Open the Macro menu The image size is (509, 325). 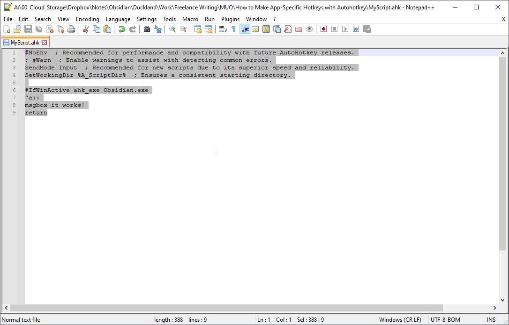tap(190, 19)
